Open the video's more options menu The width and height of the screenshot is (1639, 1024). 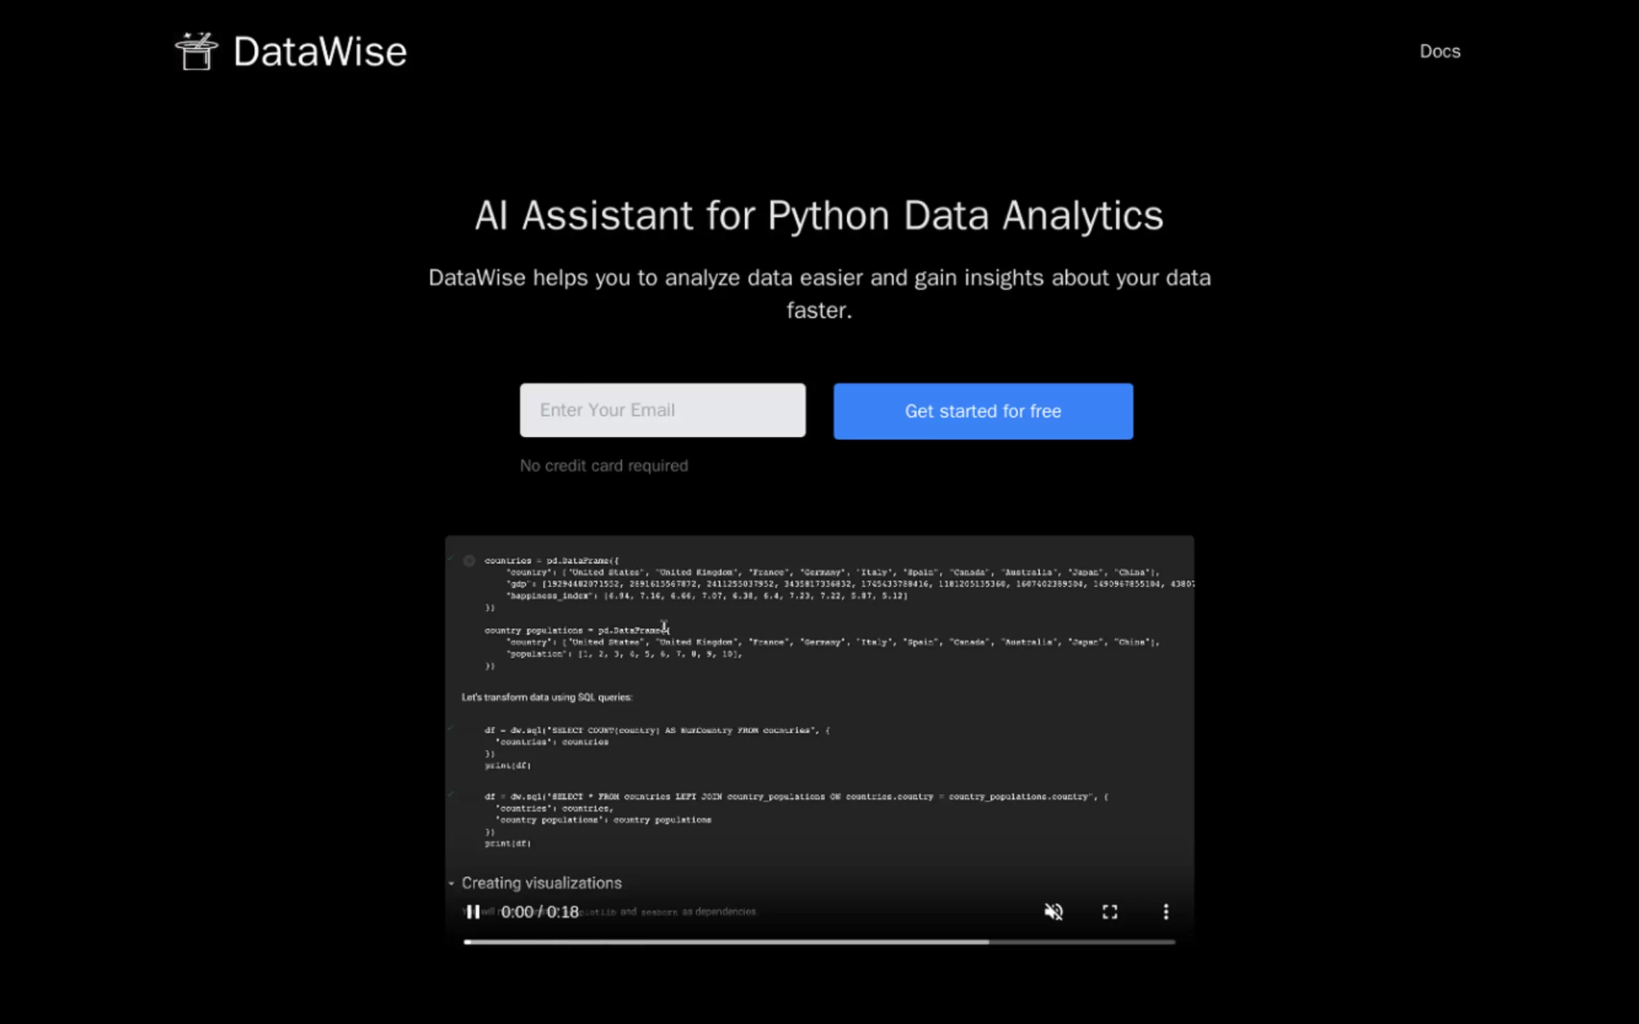tap(1166, 912)
